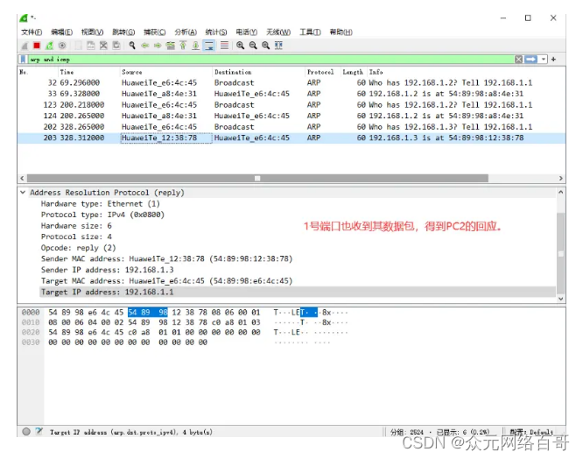Select packet number 32 row
The width and height of the screenshot is (583, 459).
coord(291,82)
